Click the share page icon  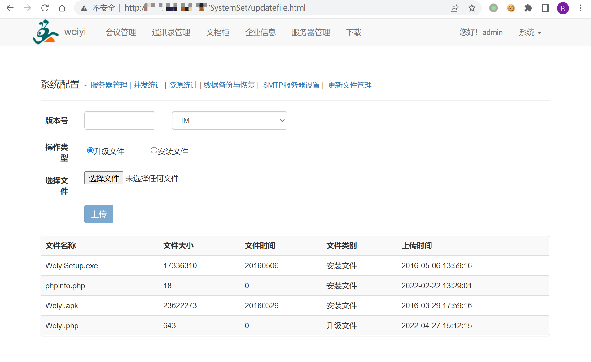(x=454, y=8)
